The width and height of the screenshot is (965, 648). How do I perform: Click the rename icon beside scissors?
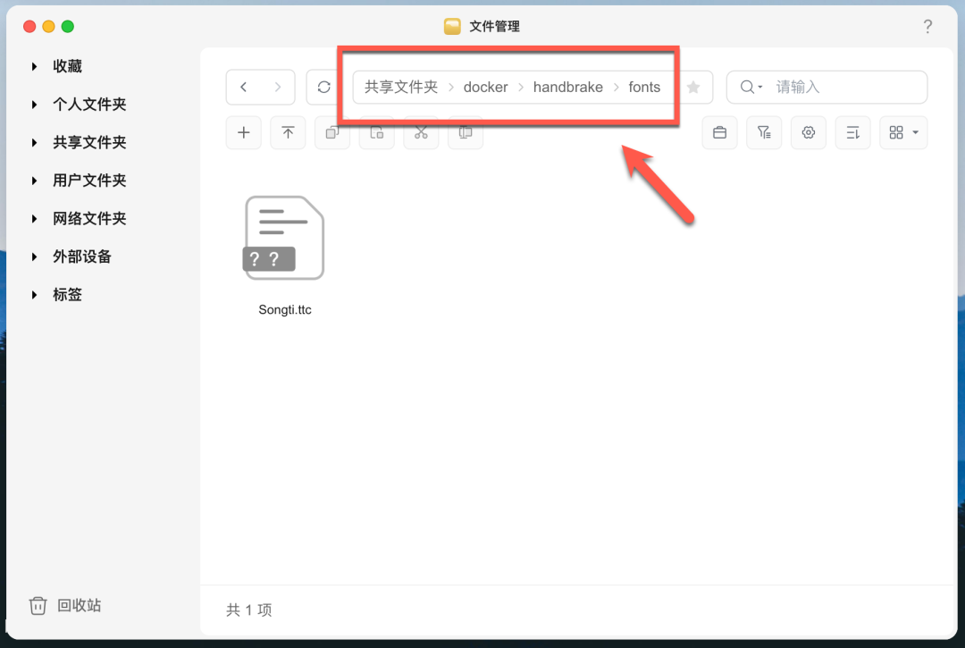[466, 132]
